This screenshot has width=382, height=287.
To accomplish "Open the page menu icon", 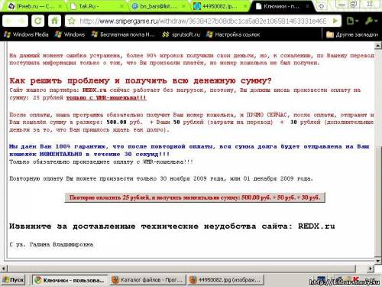I will pos(352,21).
